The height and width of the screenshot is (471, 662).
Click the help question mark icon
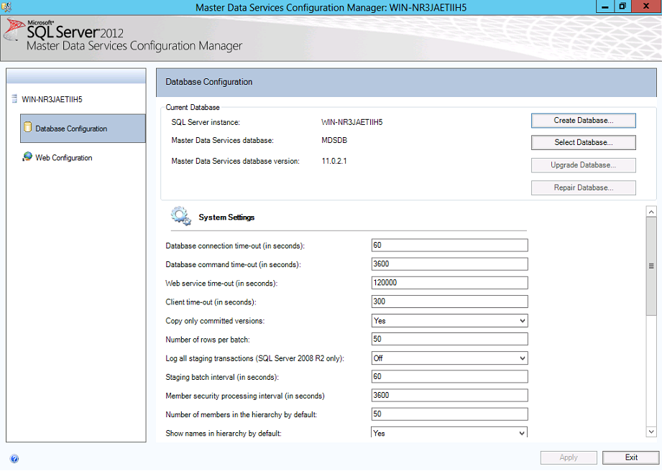pos(14,458)
